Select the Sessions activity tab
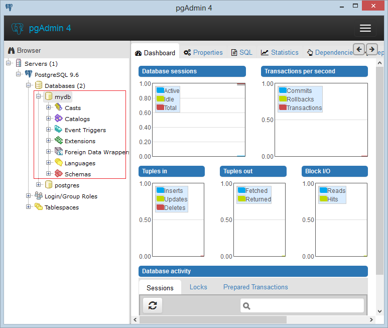 pos(160,288)
